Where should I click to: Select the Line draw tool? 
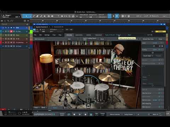tap(41, 16)
